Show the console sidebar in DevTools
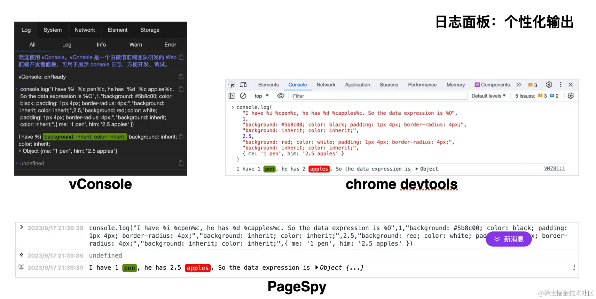Screen dimensions: 596x299 click(232, 96)
